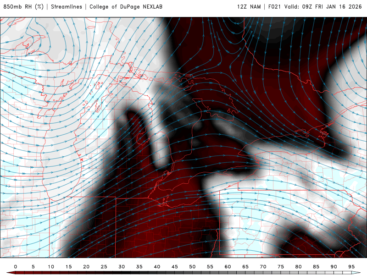
Task: Click the colorbar label "80"
Action: pos(299,267)
